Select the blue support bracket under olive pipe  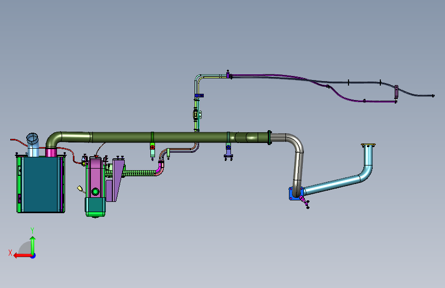(228, 152)
